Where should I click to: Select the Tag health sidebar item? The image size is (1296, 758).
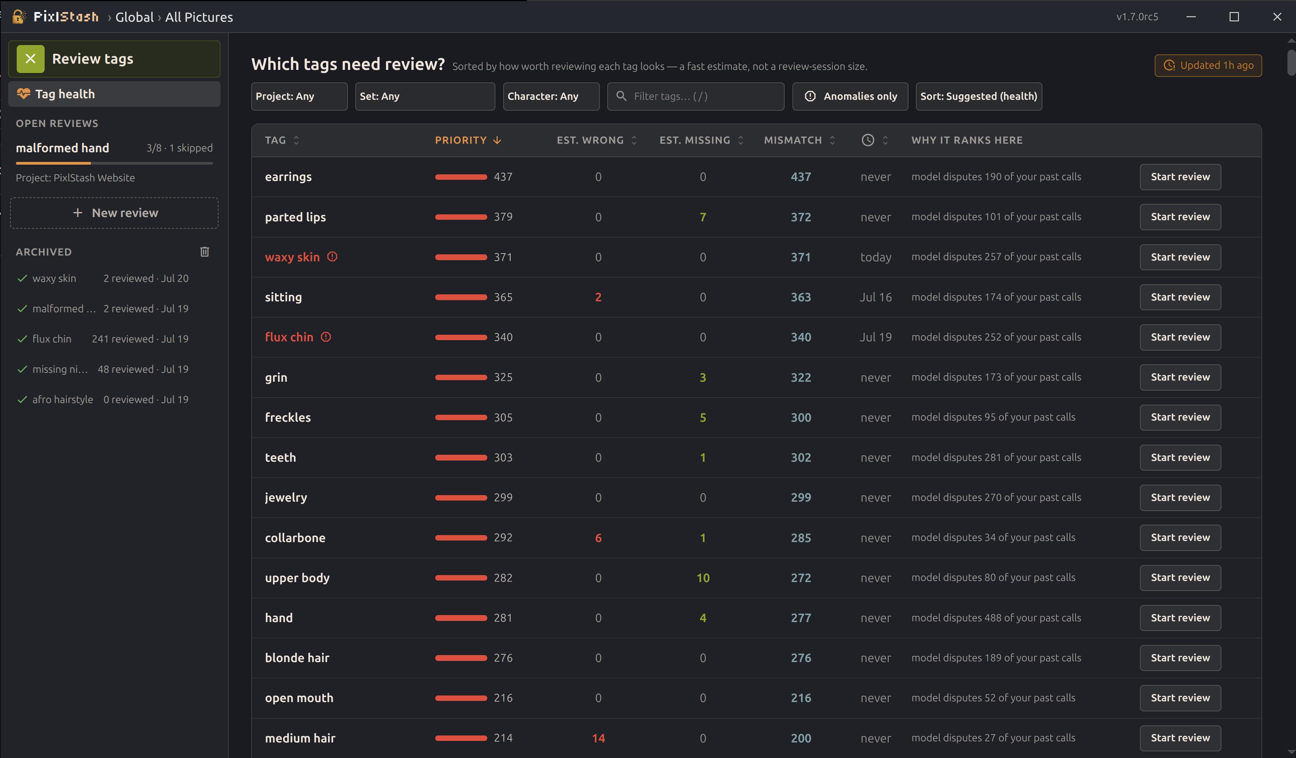tap(114, 94)
